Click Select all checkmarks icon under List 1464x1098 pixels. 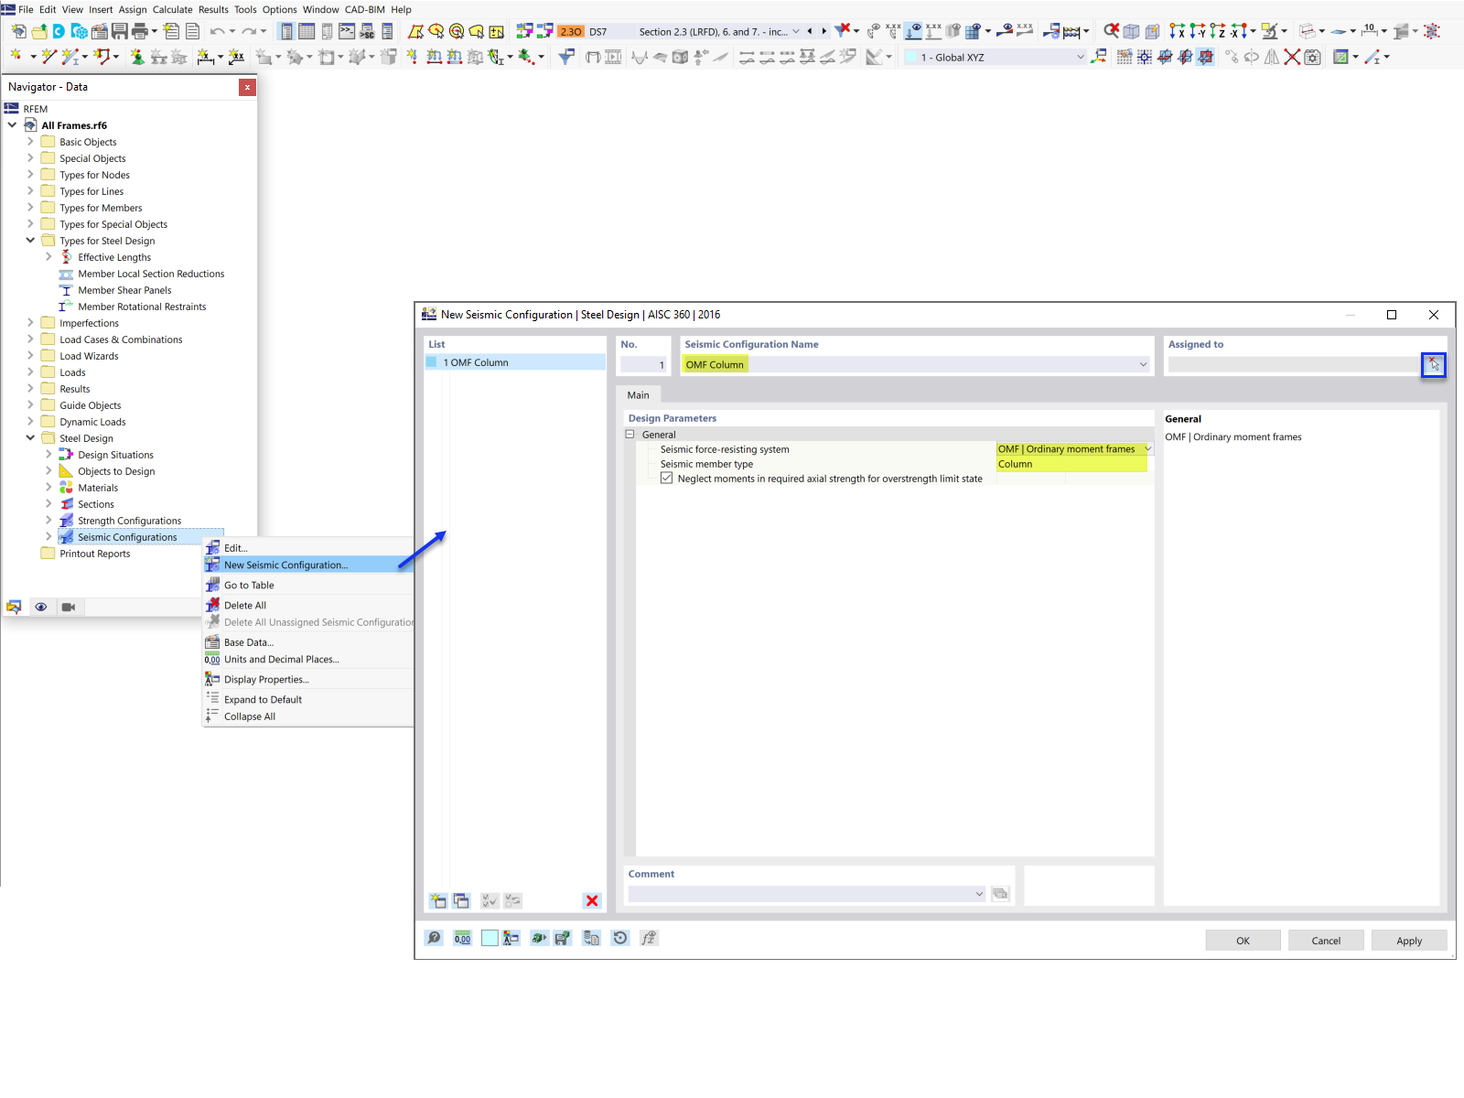[490, 900]
